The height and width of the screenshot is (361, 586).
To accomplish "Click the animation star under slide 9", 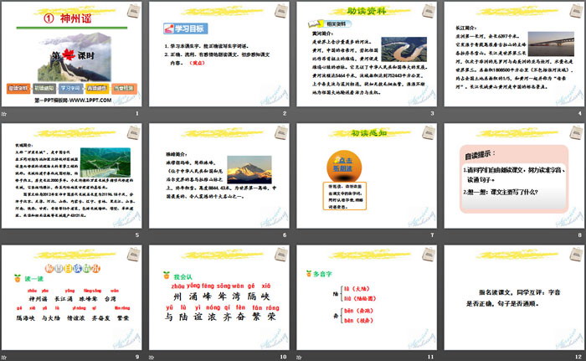I will point(3,358).
